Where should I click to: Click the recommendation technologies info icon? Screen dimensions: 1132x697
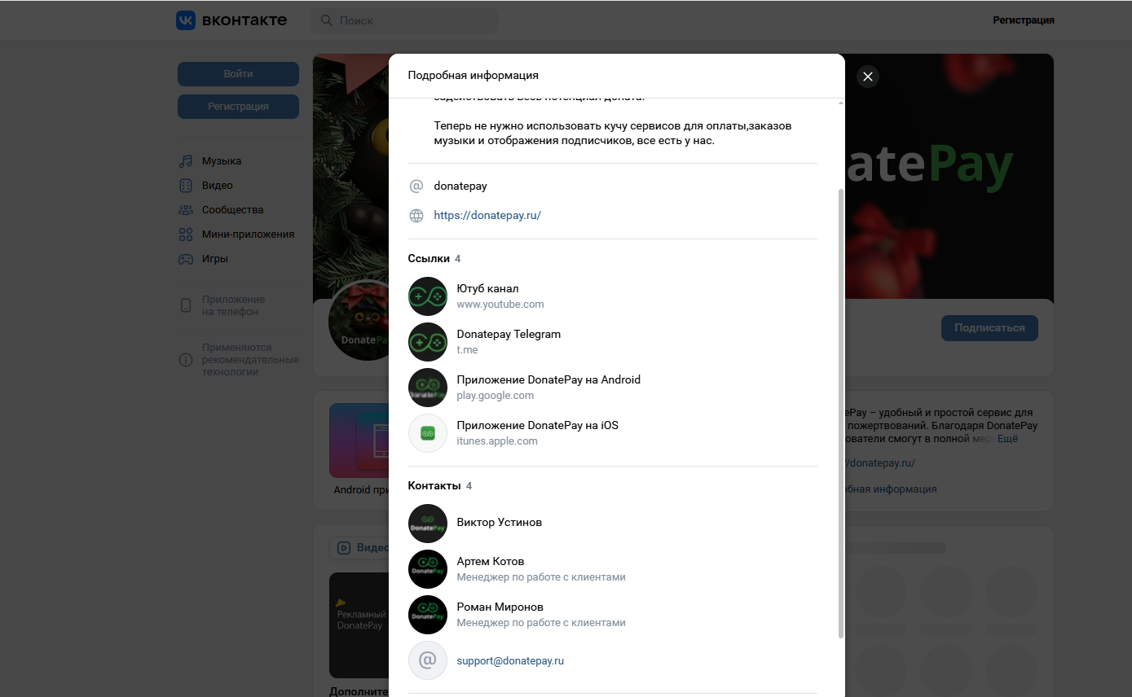click(x=186, y=360)
